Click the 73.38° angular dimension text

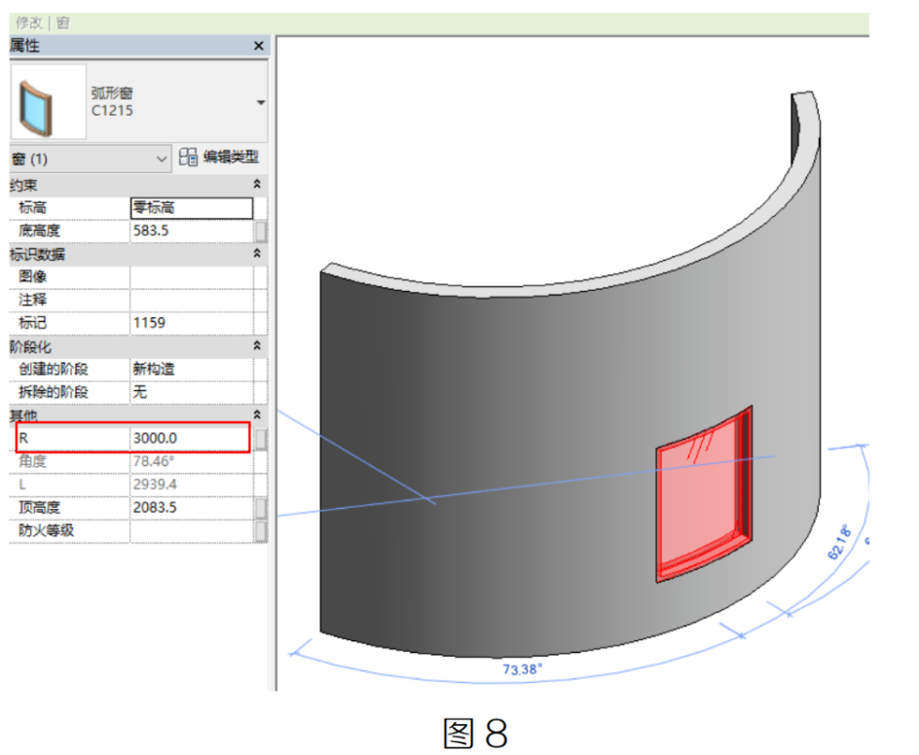522,669
